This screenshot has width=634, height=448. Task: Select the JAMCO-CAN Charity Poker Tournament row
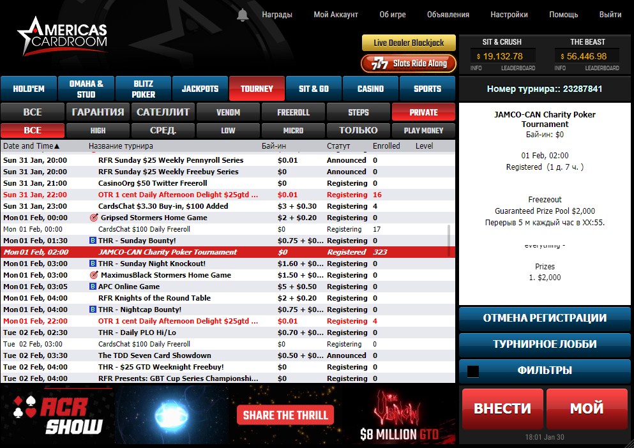(x=228, y=252)
